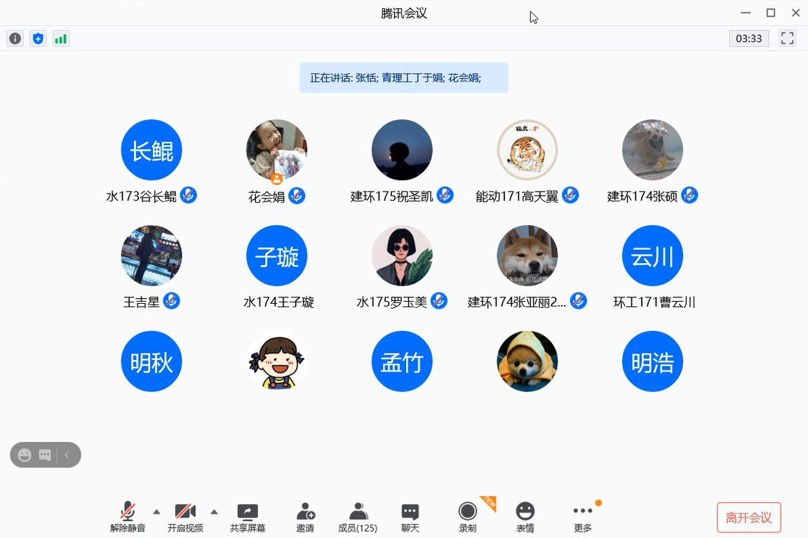808x538 pixels.
Task: Open the 表情 emoji reactions
Action: click(525, 517)
